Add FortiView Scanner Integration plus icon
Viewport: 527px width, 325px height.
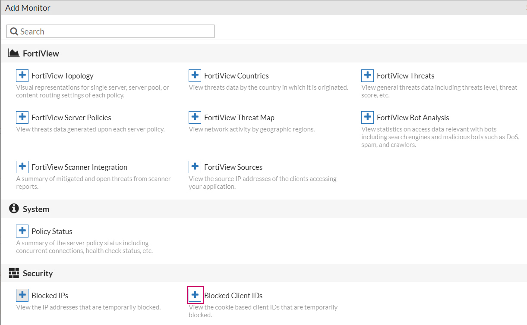pos(22,167)
